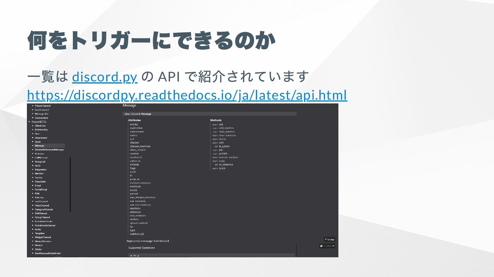Click the publish method link
This screenshot has width=494, height=277.
223,153
